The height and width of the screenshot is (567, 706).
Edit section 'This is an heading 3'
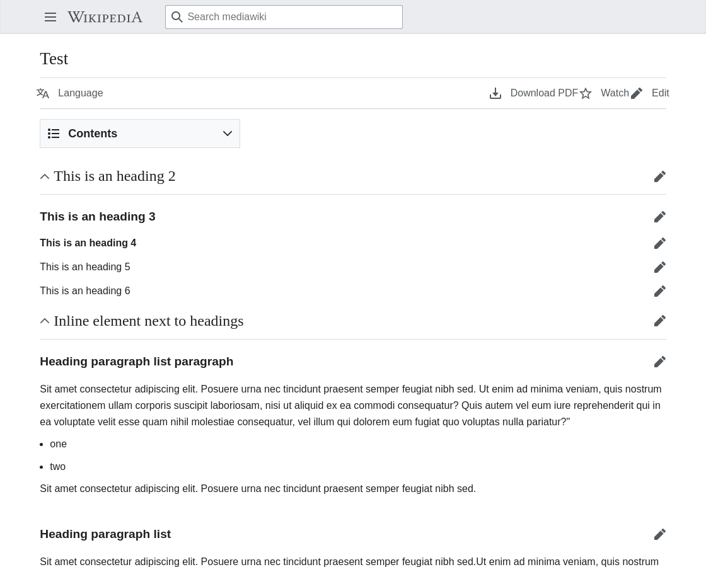[659, 217]
